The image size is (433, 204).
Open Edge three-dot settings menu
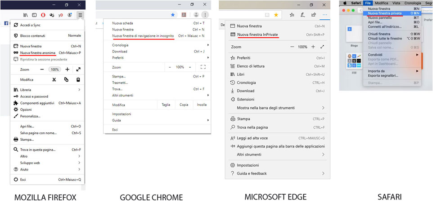(325, 15)
